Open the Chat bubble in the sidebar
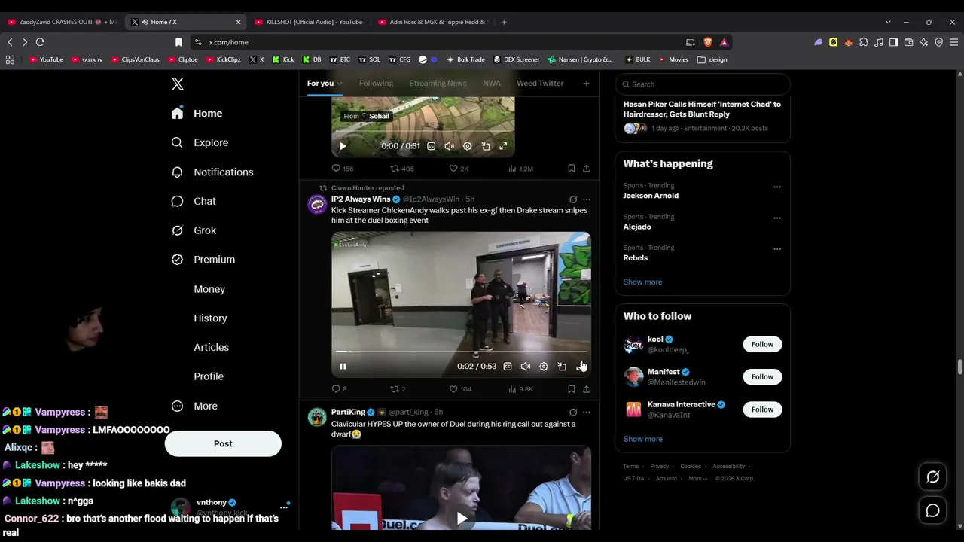The image size is (964, 542). [177, 201]
